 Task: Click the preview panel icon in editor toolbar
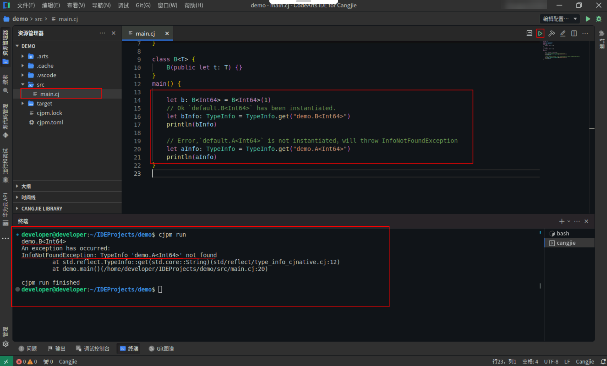click(x=529, y=33)
